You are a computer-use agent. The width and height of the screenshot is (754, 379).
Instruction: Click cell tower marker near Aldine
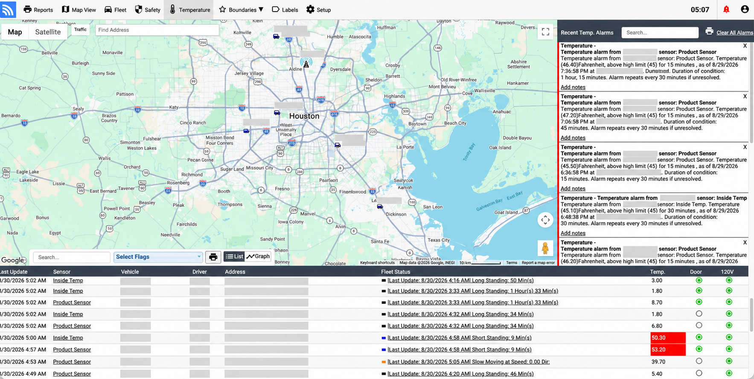pos(306,63)
